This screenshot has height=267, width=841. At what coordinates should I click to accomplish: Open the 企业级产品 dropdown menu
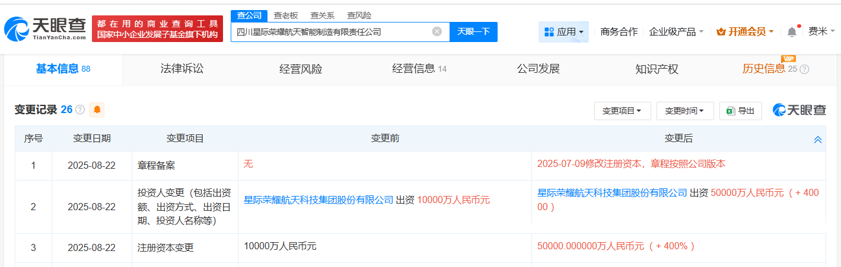click(676, 32)
